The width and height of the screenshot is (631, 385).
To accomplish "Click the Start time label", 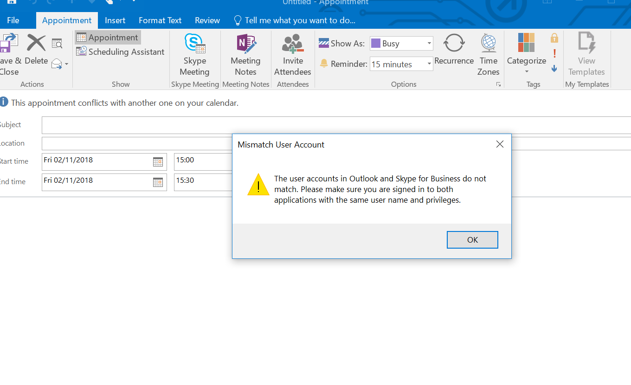I will [x=14, y=161].
